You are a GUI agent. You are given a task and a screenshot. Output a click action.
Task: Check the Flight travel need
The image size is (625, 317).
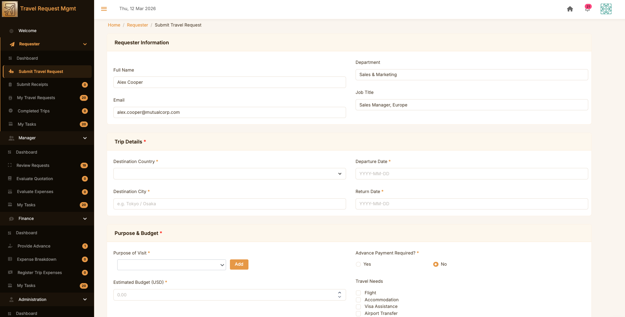358,293
